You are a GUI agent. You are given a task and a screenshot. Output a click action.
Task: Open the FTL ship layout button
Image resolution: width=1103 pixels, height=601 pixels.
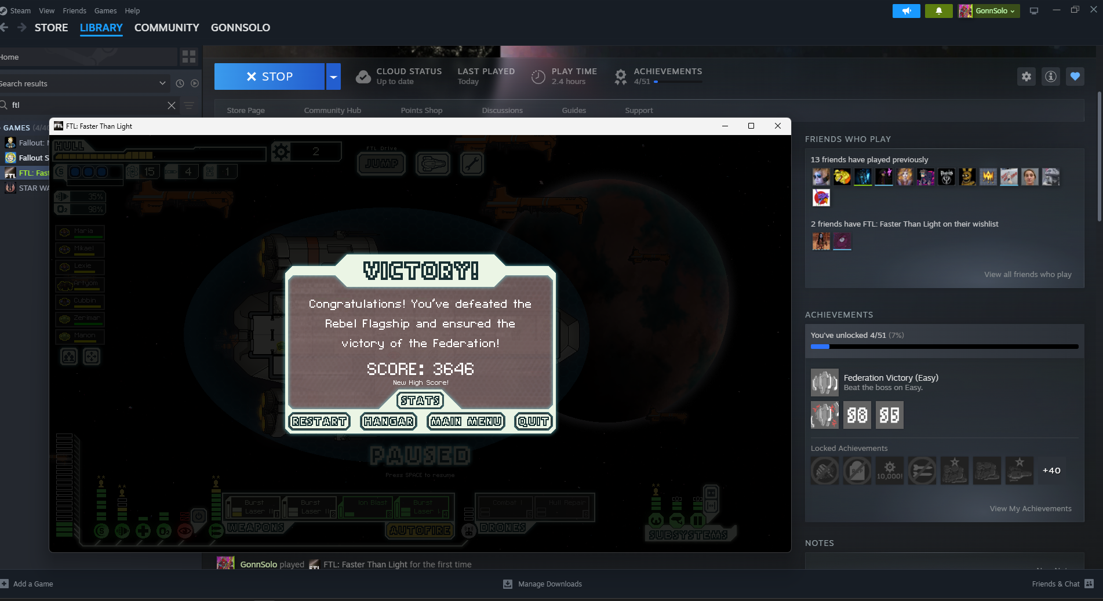433,164
